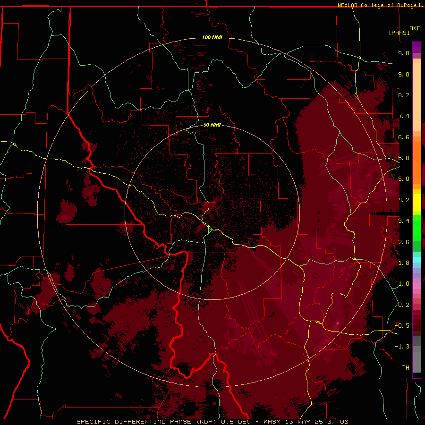This screenshot has width=425, height=425.
Task: Click the 8.2 value on the color scale
Action: (404, 95)
